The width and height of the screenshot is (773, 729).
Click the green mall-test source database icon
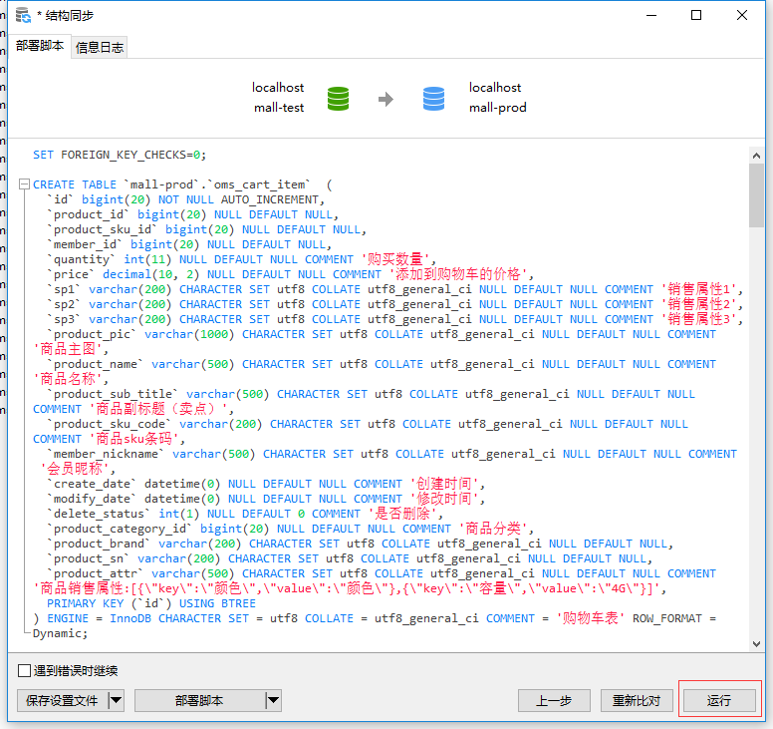point(339,99)
